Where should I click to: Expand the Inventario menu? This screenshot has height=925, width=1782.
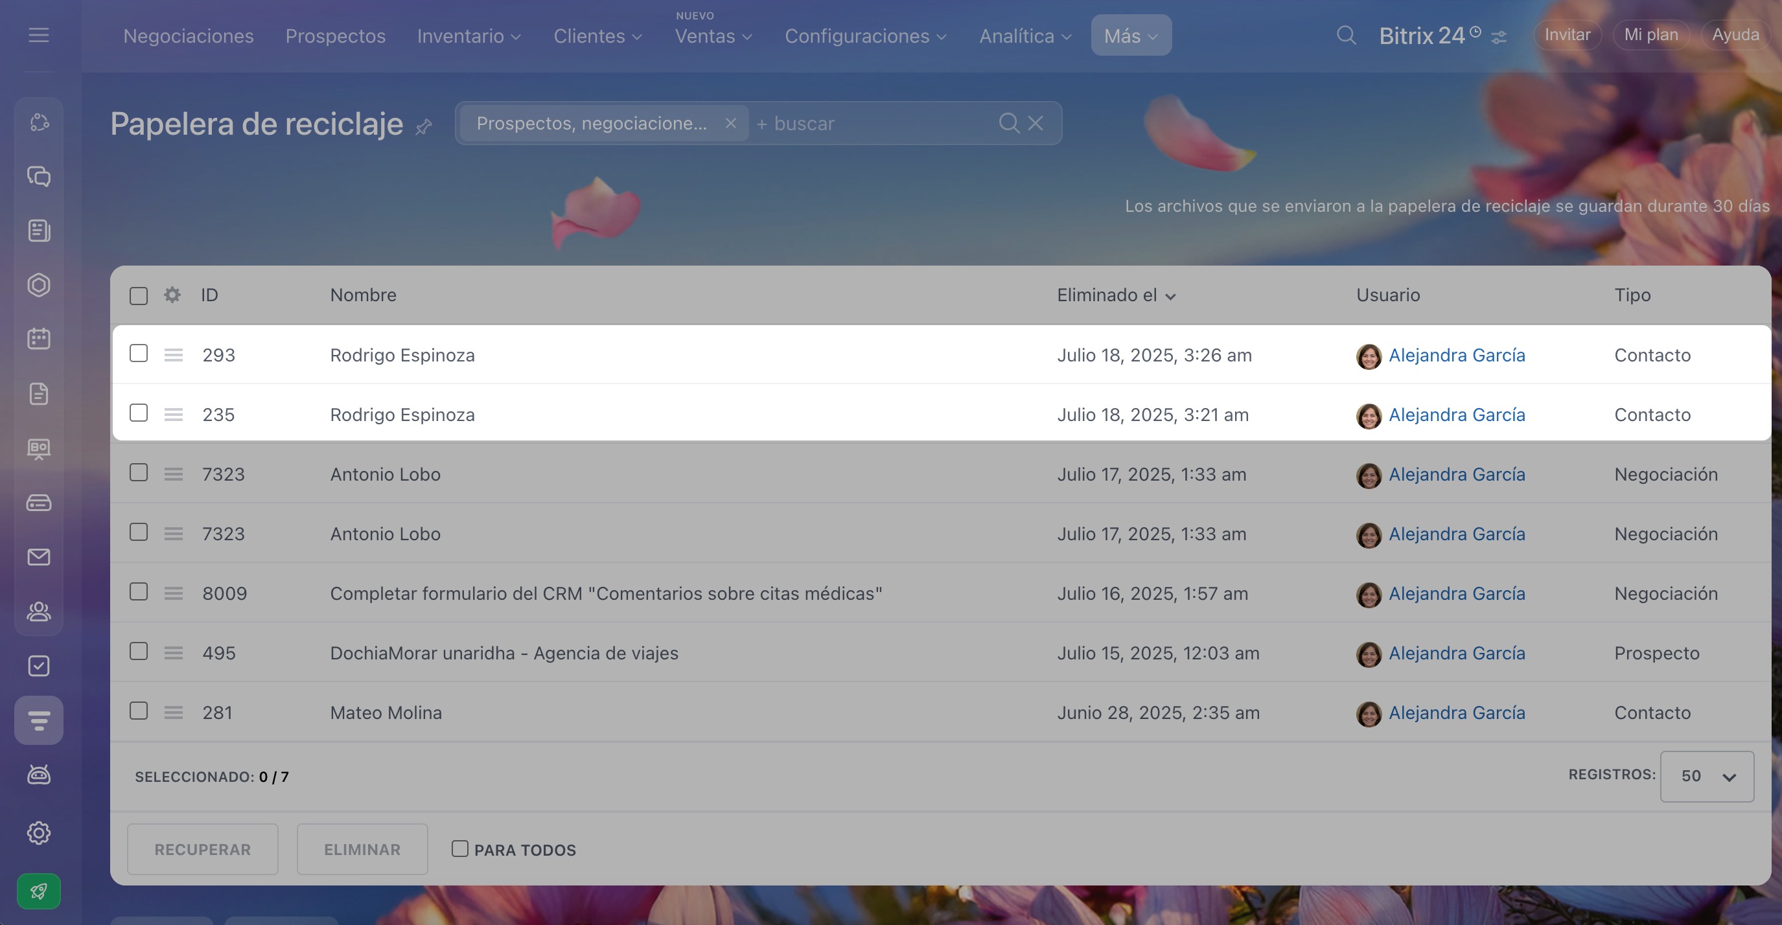pyautogui.click(x=469, y=36)
